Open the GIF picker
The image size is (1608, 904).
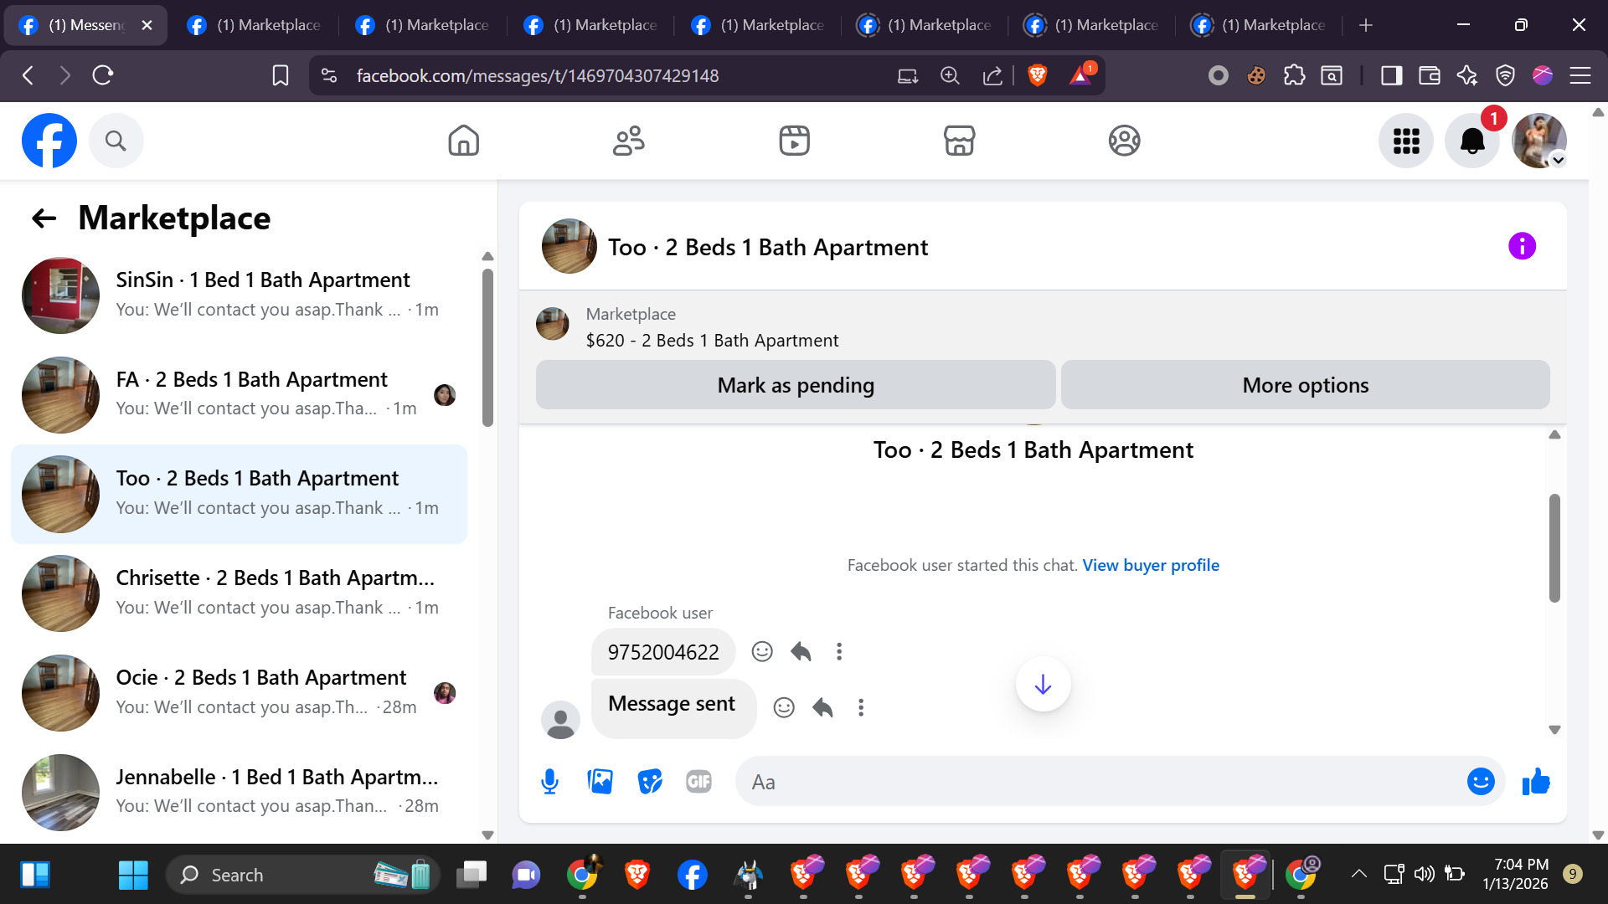point(698,782)
